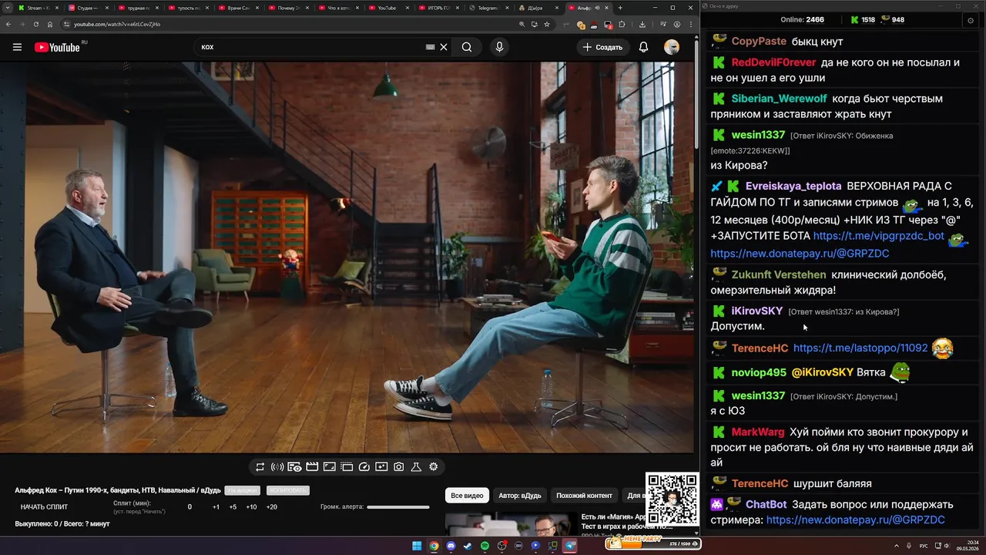This screenshot has height=555, width=986.
Task: Open the on-screen keyboard icon in search box
Action: (431, 47)
